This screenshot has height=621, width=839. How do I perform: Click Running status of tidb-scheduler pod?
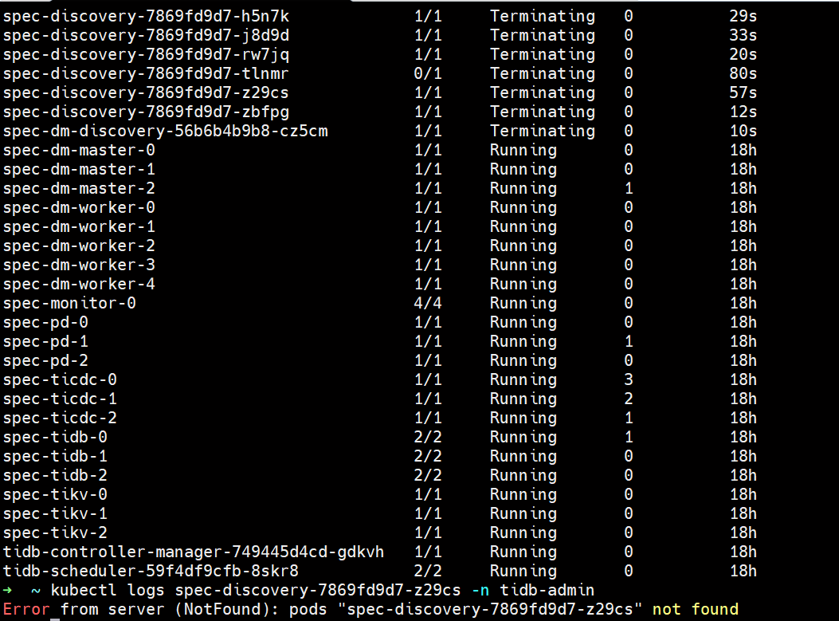point(523,572)
